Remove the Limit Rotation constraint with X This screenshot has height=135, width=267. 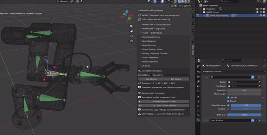(259, 120)
